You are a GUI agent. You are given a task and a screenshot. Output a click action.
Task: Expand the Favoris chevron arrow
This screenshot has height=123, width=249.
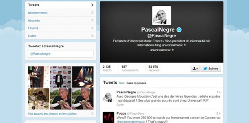click(92, 28)
